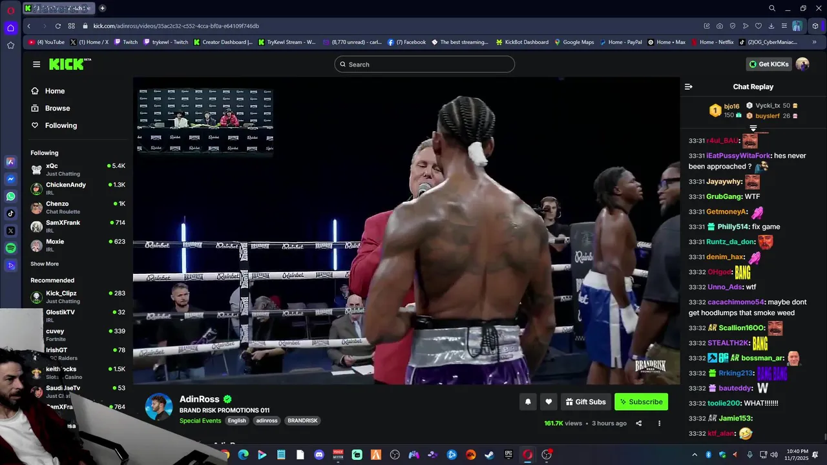Open the Kick hamburger menu
Screen dimensions: 827x465
coord(36,64)
